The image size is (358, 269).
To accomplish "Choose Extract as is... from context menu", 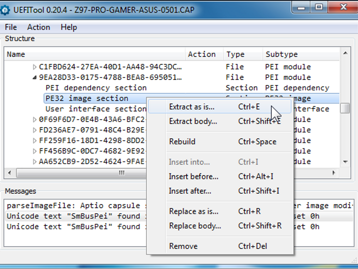I will click(x=219, y=107).
